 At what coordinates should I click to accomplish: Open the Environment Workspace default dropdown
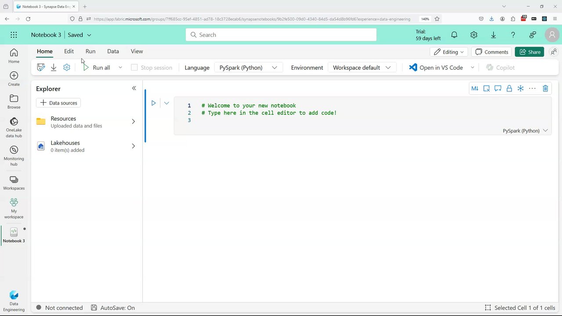(x=362, y=68)
